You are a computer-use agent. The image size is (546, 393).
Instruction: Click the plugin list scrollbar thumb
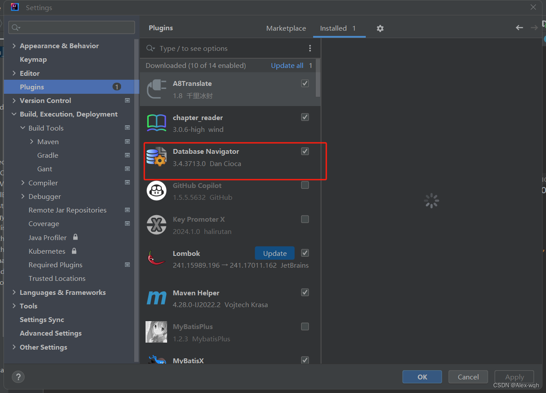[318, 78]
